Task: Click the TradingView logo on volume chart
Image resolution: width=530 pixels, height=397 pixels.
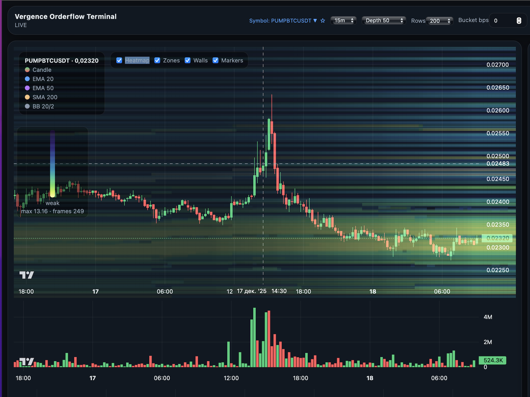Action: (x=27, y=362)
